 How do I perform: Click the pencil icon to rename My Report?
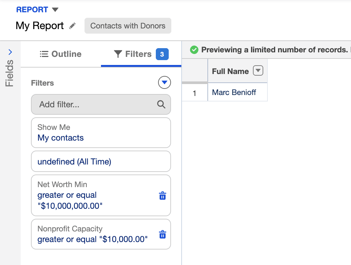pyautogui.click(x=73, y=26)
